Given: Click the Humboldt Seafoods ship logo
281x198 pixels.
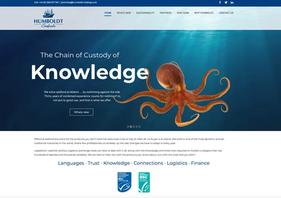Looking at the screenshot, I should (48, 18).
